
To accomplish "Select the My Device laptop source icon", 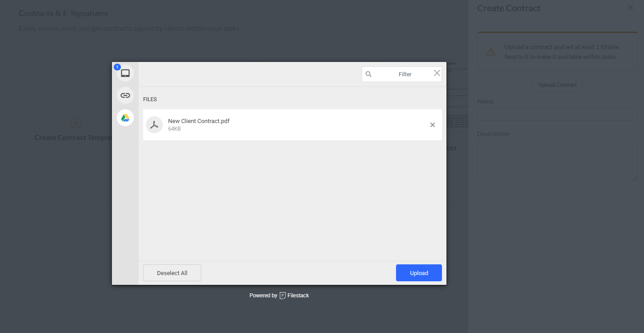I will (x=125, y=74).
